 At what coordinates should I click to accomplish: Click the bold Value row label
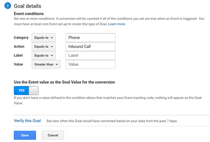pyautogui.click(x=18, y=64)
